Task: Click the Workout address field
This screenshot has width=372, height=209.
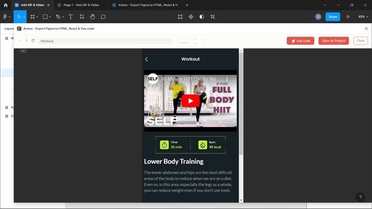Action: point(105,41)
